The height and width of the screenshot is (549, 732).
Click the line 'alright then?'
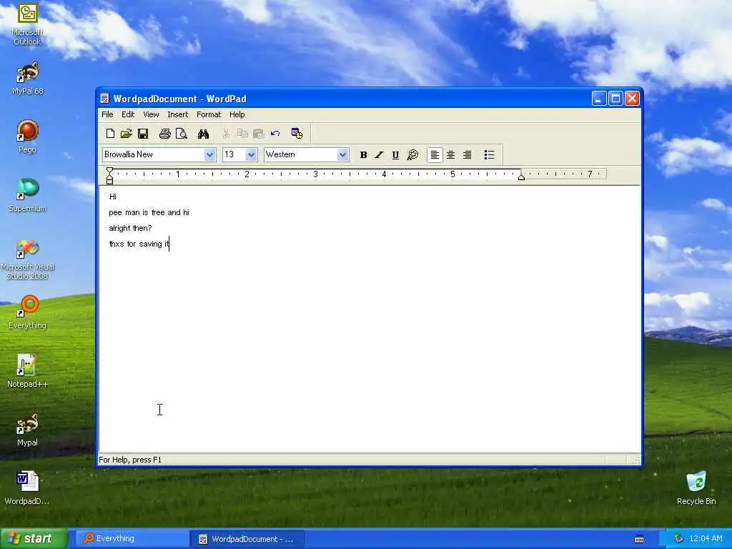130,228
